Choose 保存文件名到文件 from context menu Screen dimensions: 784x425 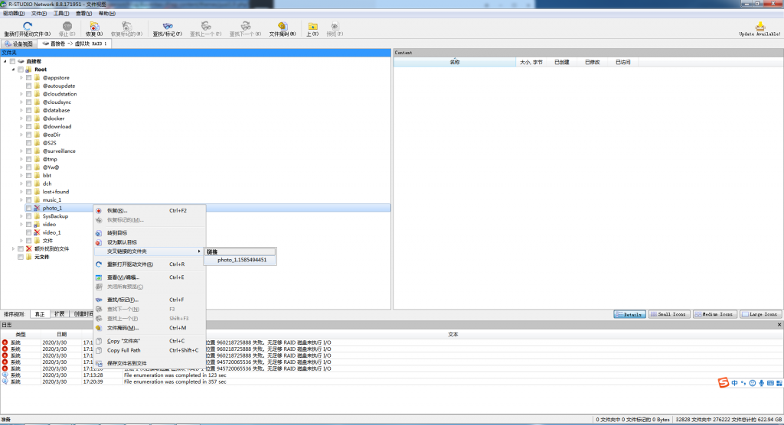(126, 363)
